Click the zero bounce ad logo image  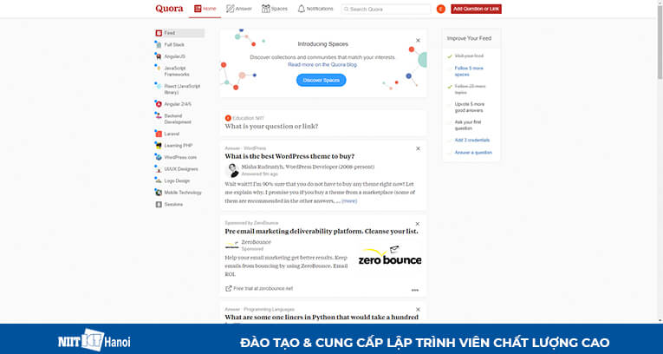(x=389, y=256)
